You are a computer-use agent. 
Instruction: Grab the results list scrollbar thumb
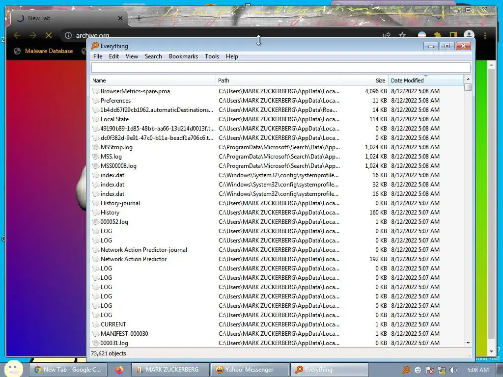tap(468, 87)
